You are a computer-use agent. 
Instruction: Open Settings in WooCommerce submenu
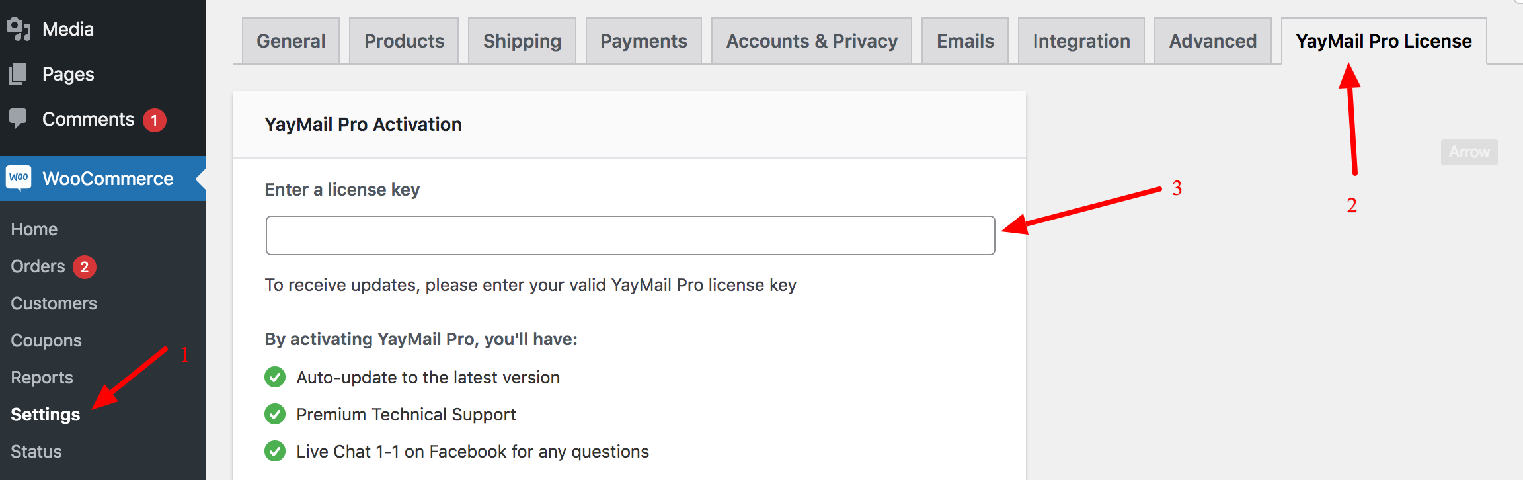pyautogui.click(x=45, y=415)
